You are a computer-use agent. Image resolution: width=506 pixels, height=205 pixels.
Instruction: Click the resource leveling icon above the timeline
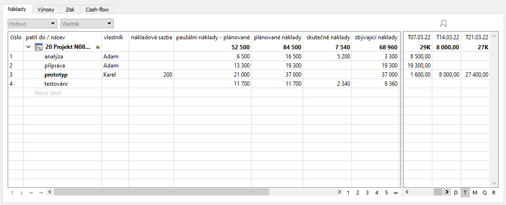point(443,23)
